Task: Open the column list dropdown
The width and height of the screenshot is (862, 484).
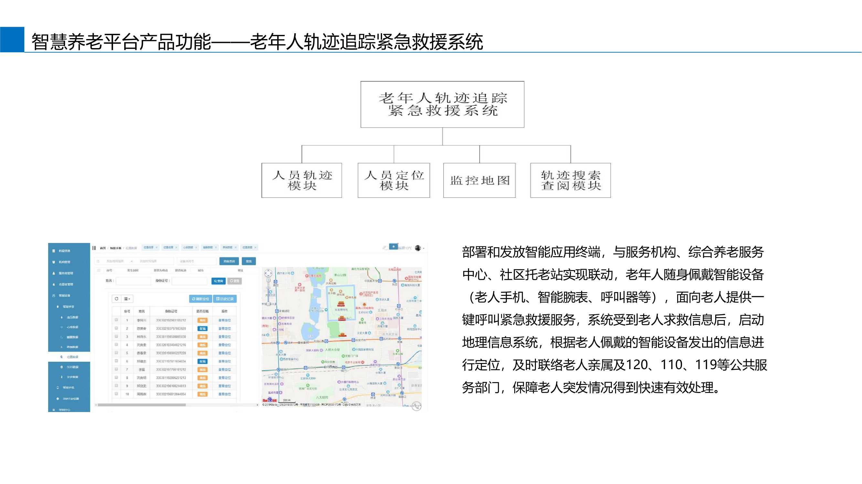Action: coord(127,298)
